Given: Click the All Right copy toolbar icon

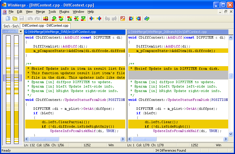Looking at the screenshot, I should 131,19.
